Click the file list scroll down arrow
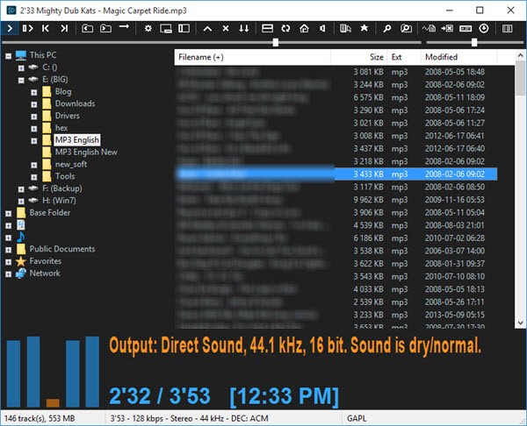Viewport: 527px width, 426px height. tap(520, 323)
